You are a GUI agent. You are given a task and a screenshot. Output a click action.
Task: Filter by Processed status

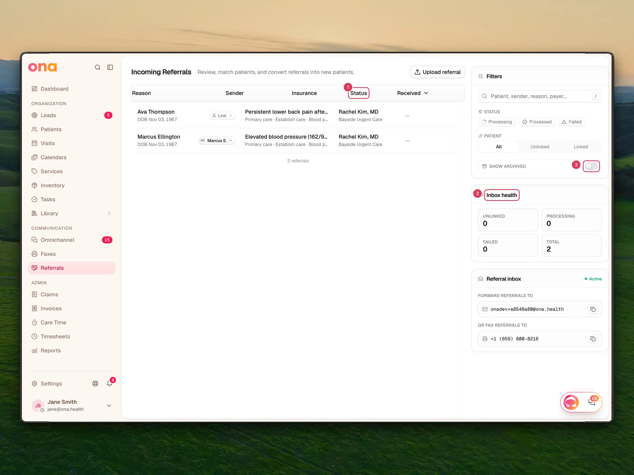pos(537,122)
